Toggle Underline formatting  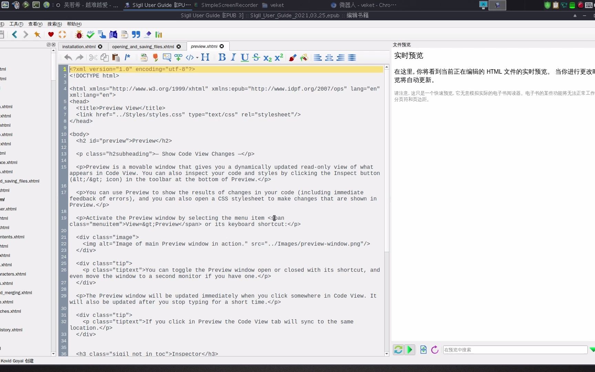(245, 58)
